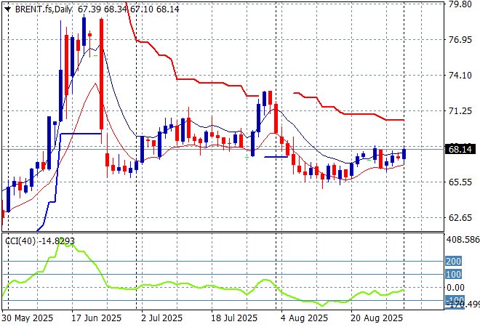The height and width of the screenshot is (327, 480).
Task: Click the 408.586 value on CCI scale
Action: pyautogui.click(x=462, y=238)
